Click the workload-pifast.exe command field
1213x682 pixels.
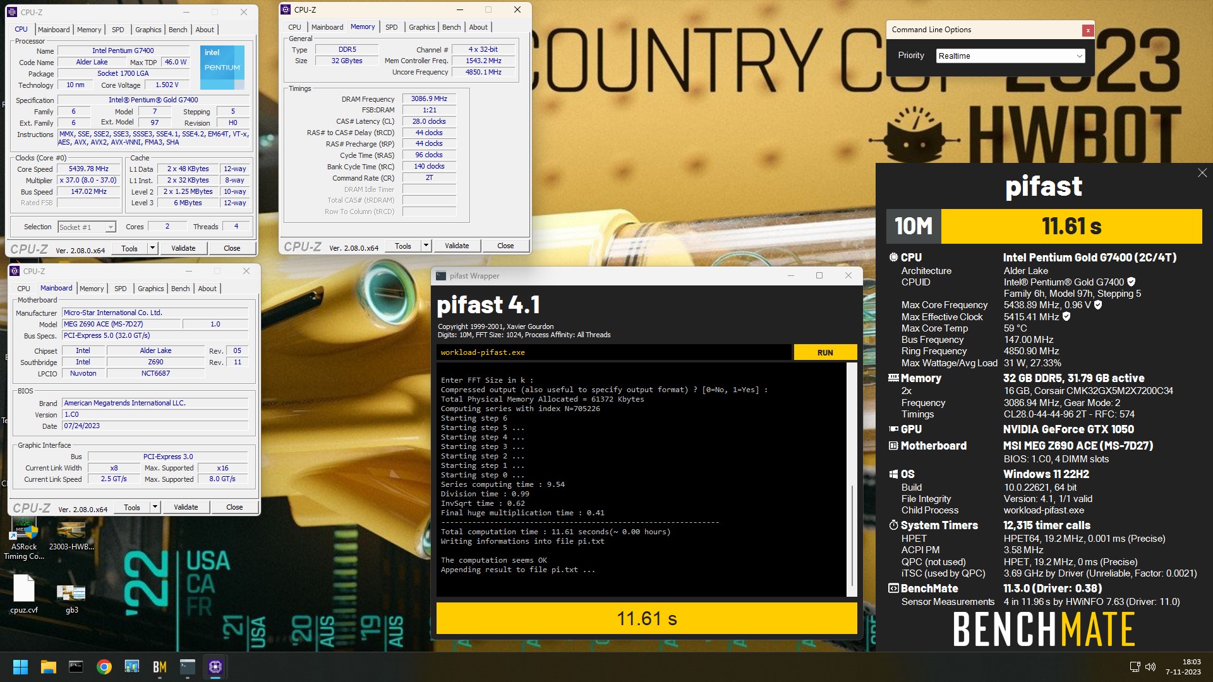click(613, 352)
